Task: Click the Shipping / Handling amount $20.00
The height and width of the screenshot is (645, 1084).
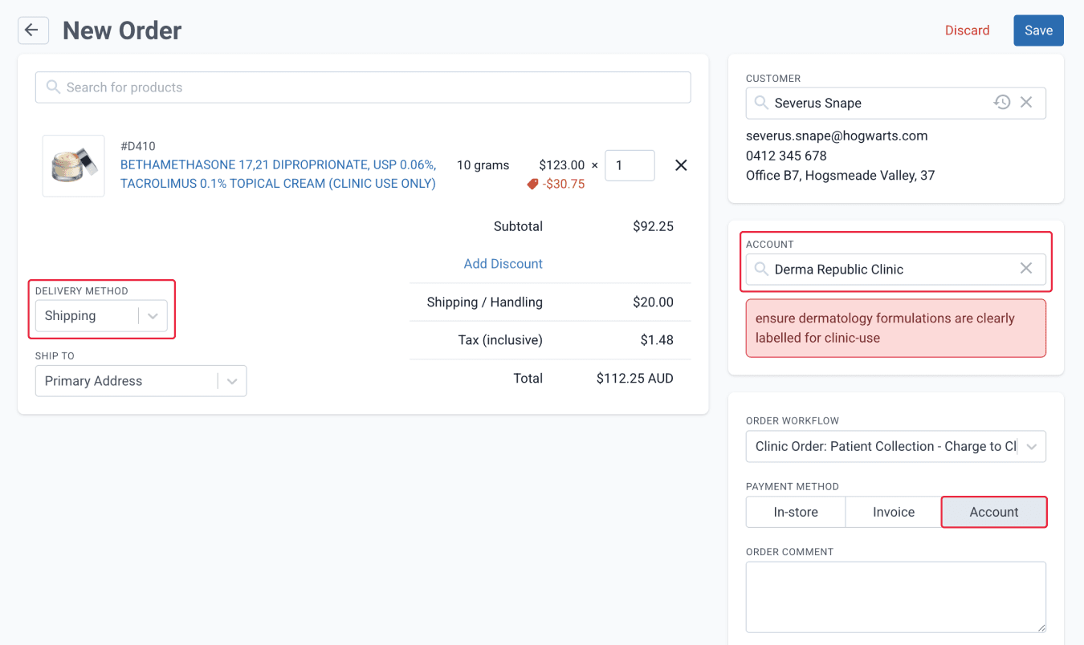Action: [x=653, y=302]
